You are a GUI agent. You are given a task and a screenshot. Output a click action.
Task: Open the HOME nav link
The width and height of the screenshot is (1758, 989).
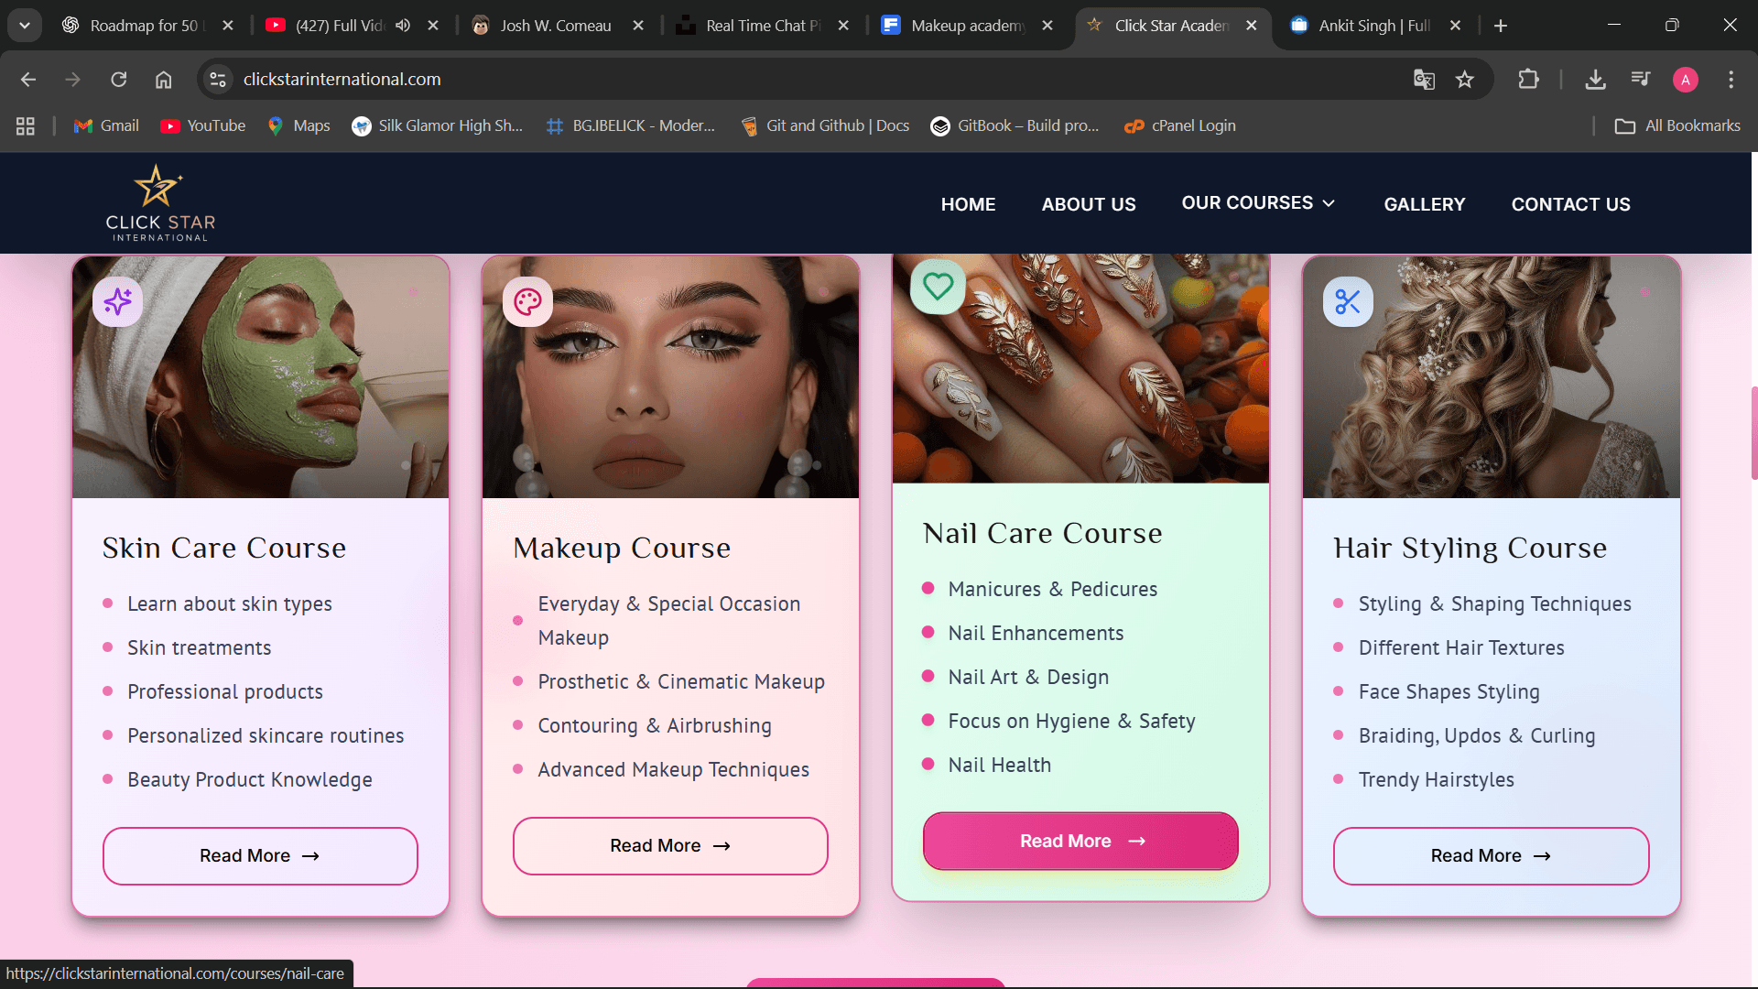pos(968,204)
